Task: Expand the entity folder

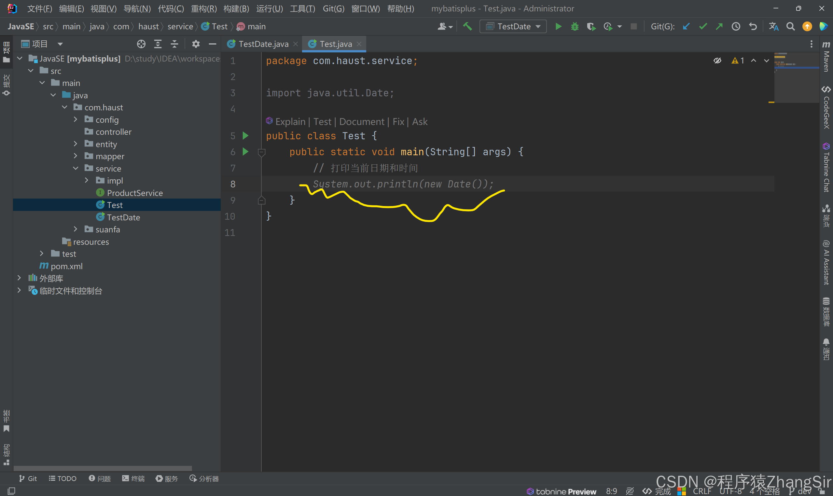Action: [76, 144]
